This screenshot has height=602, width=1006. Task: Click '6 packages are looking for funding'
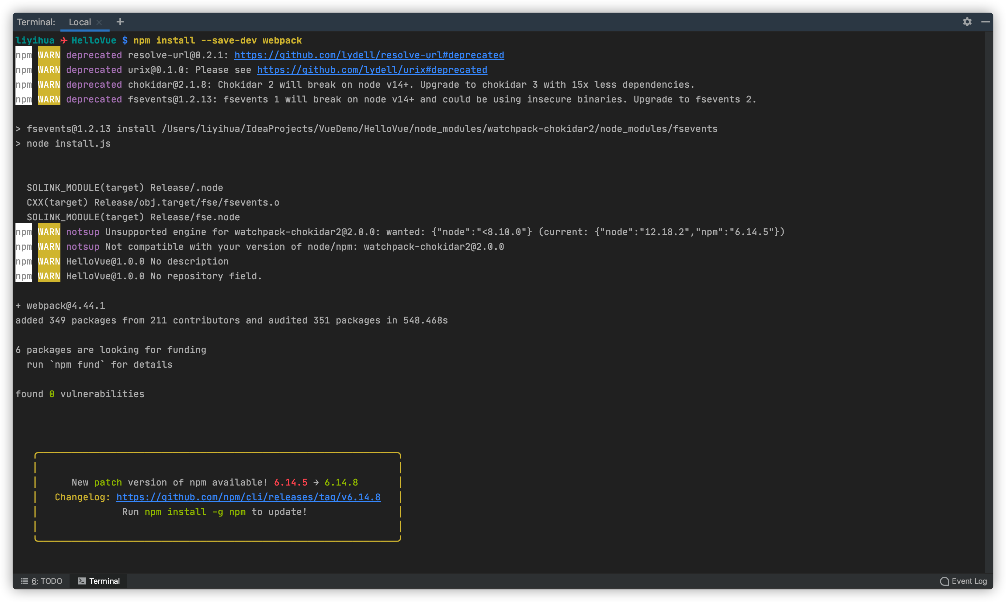[x=111, y=350]
